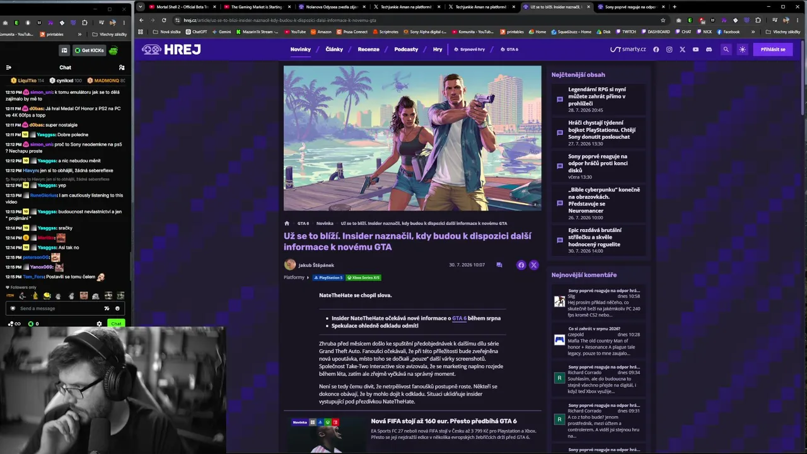Click the Přihlásit se login button
The image size is (807, 454).
point(773,49)
